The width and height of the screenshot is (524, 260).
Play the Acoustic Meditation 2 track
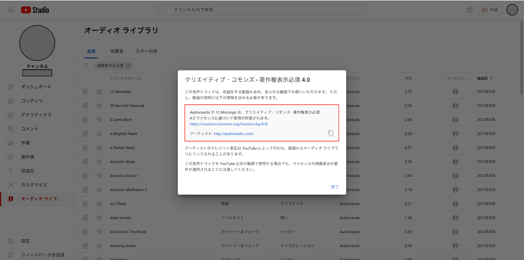(x=85, y=190)
